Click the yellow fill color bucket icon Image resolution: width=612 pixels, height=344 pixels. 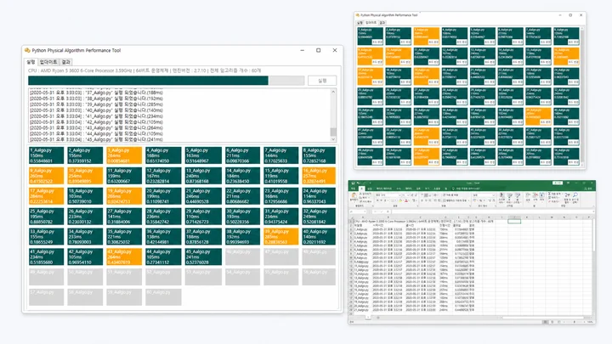click(400, 200)
